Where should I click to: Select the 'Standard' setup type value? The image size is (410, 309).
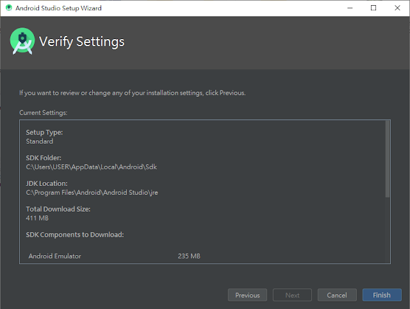tap(40, 141)
